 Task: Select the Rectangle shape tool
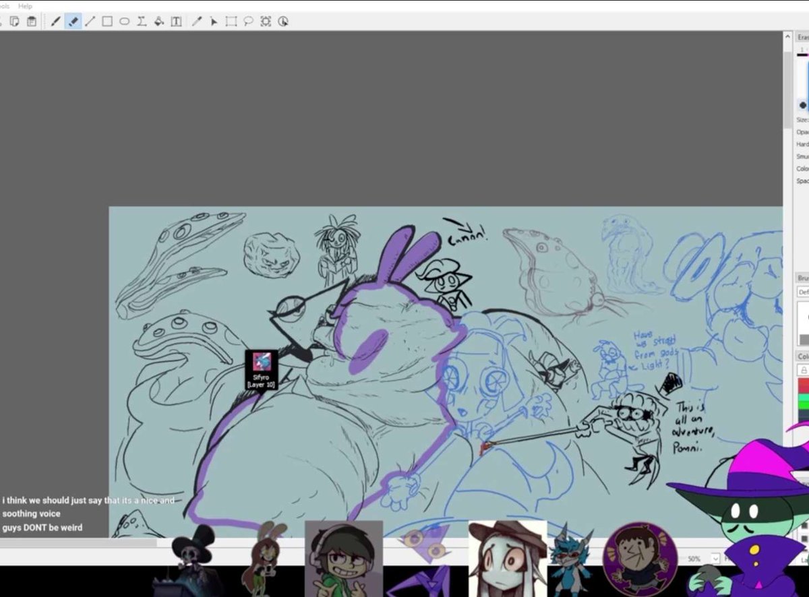pos(107,22)
